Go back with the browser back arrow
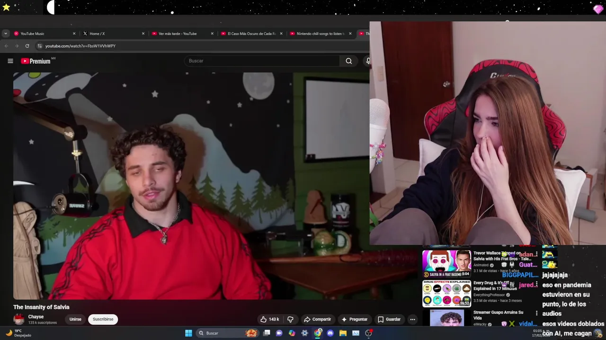This screenshot has width=606, height=340. 6,46
